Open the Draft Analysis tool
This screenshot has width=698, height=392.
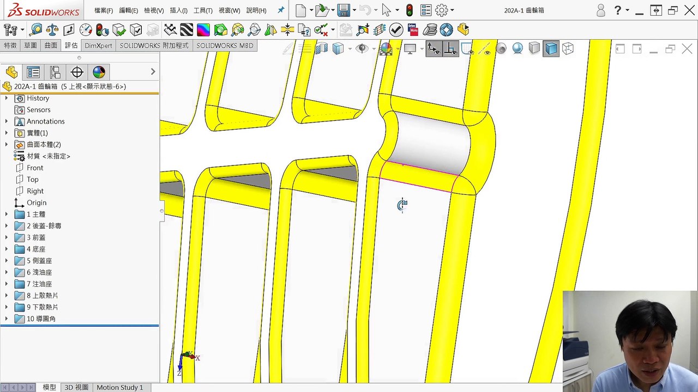pos(220,30)
